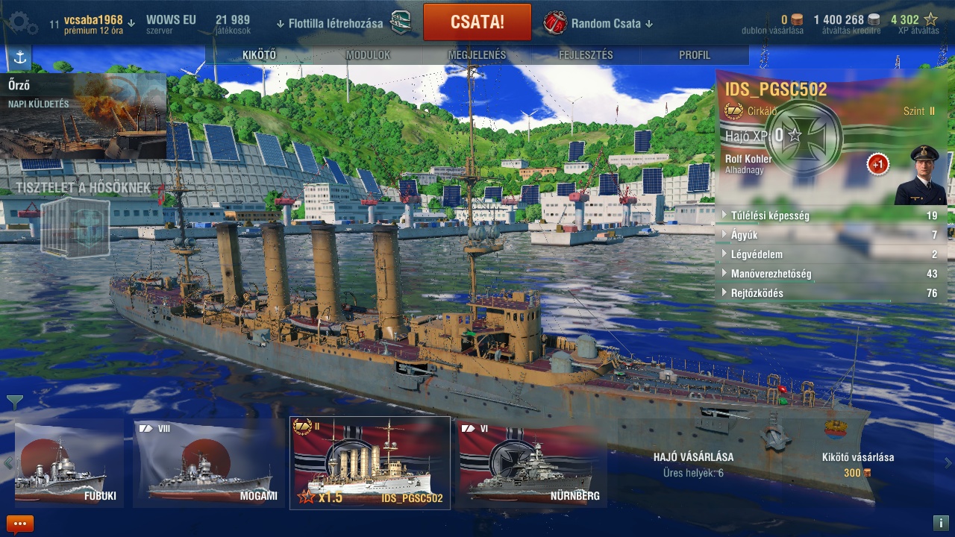Open the orange chat bubble icon
The height and width of the screenshot is (537, 955).
click(x=20, y=524)
